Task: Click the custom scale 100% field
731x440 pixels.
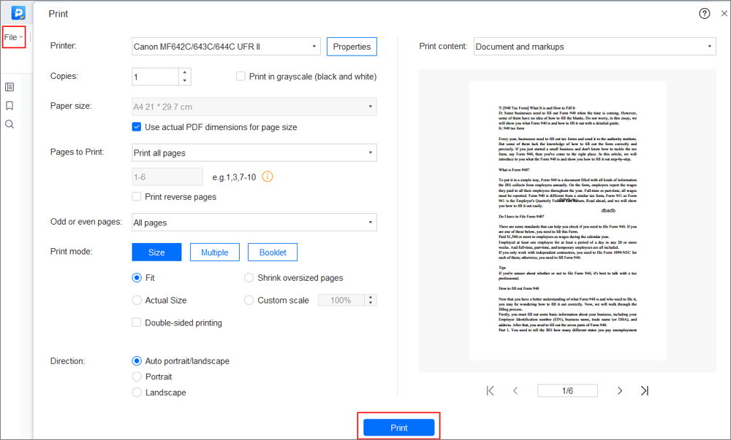Action: click(x=341, y=301)
